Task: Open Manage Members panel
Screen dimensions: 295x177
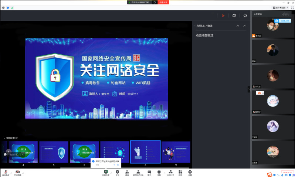Action: [138, 172]
